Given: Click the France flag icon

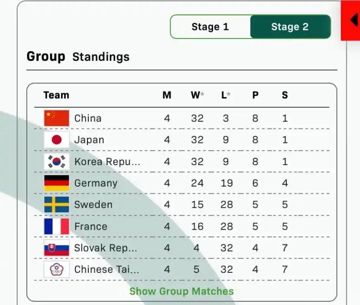Looking at the screenshot, I should (56, 226).
